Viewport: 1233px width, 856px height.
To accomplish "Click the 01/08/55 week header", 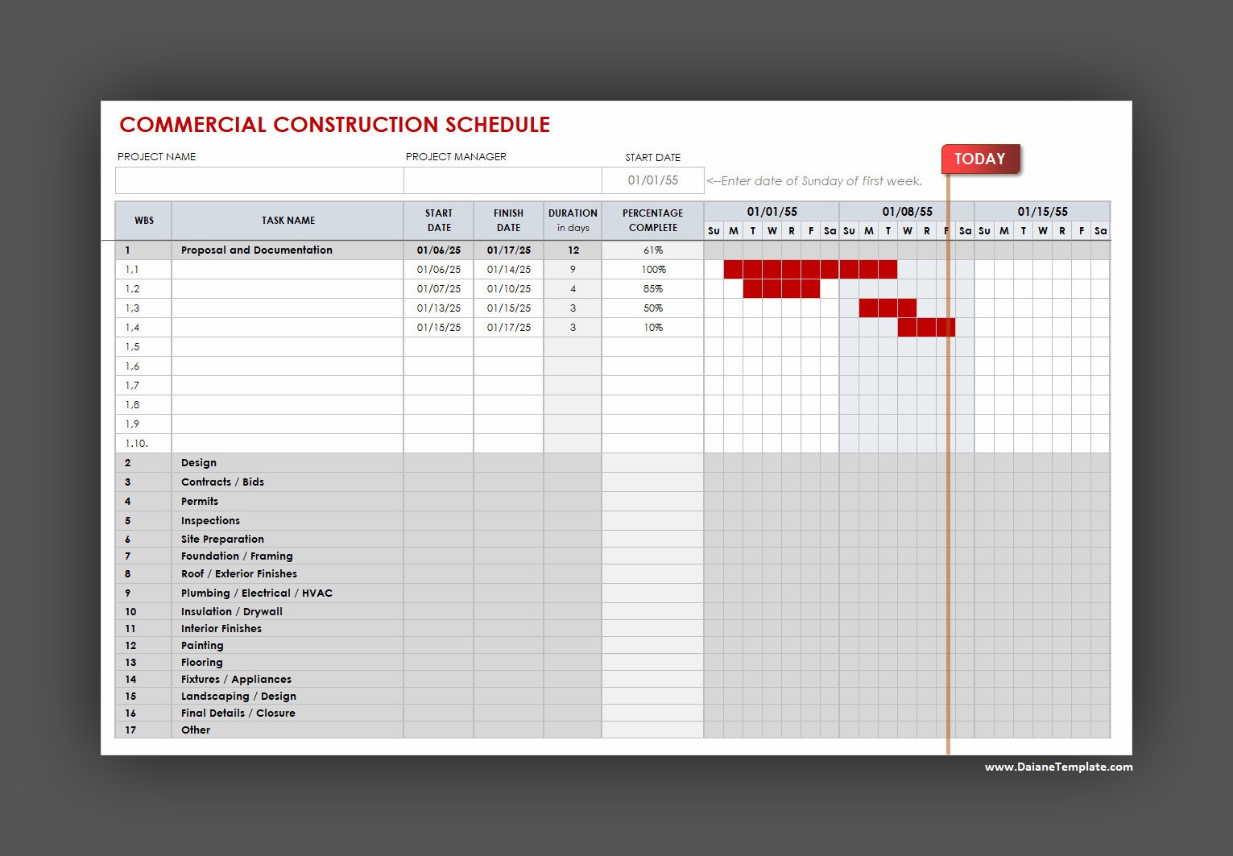I will pos(907,211).
